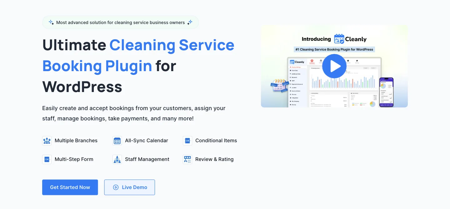Image resolution: width=450 pixels, height=209 pixels.
Task: Click the 'Easily create and accept bookings' paragraph
Action: coord(134,114)
